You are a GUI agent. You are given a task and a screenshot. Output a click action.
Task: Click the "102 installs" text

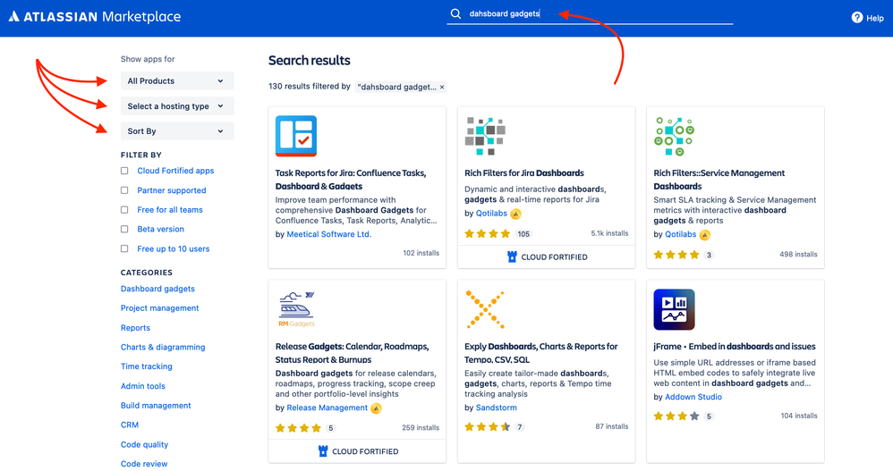click(x=421, y=253)
